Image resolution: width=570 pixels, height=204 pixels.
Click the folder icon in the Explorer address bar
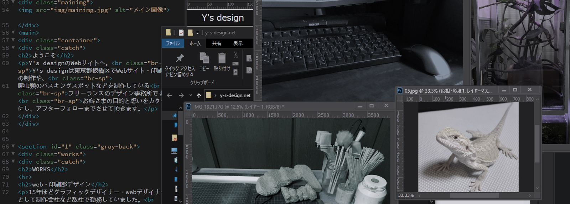tap(209, 95)
